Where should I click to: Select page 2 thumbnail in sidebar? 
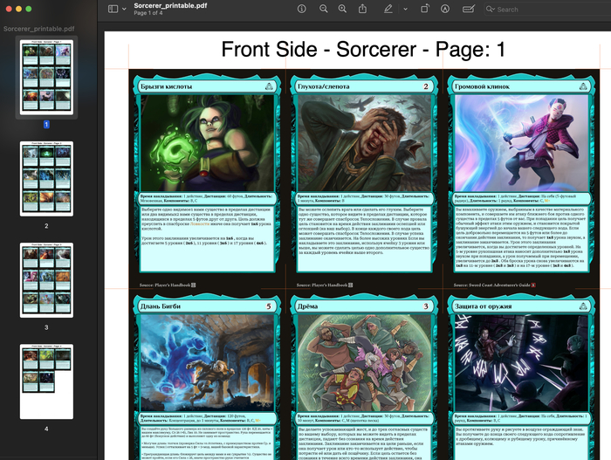(46, 180)
